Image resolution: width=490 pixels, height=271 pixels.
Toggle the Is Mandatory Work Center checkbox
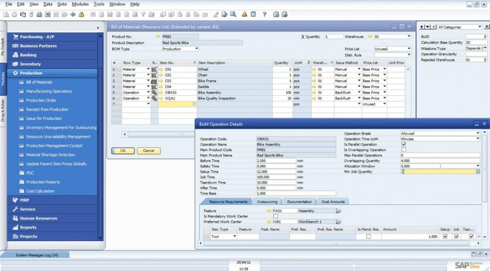[277, 216]
